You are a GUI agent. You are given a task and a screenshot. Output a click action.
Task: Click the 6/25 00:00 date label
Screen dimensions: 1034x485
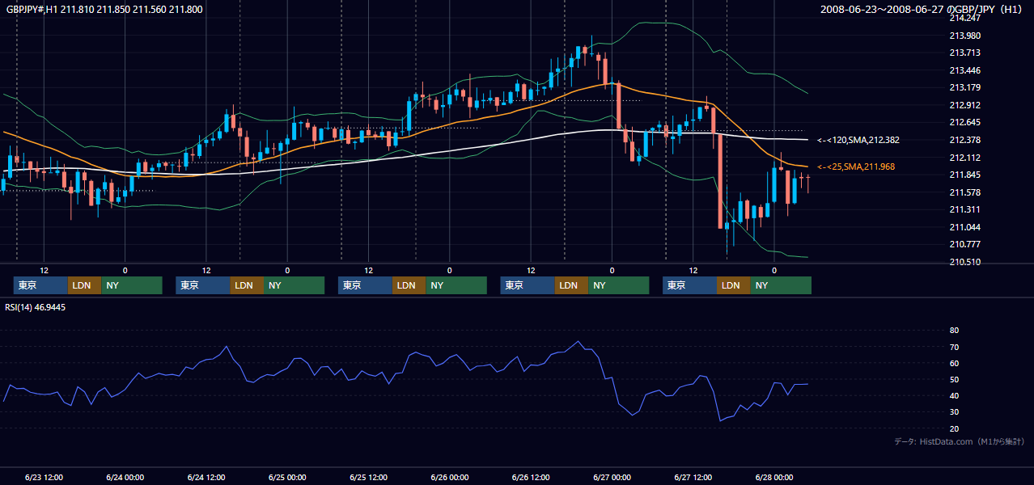(x=288, y=477)
